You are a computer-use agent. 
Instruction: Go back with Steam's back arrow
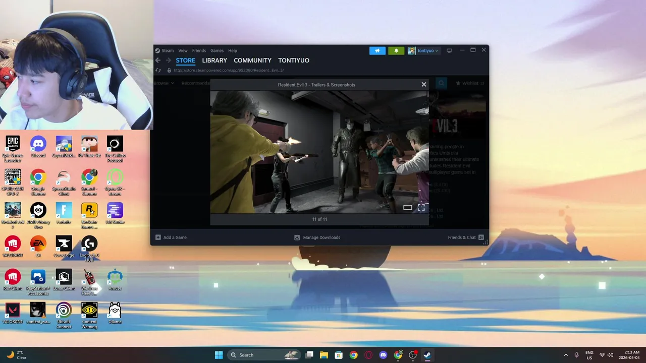click(x=158, y=60)
